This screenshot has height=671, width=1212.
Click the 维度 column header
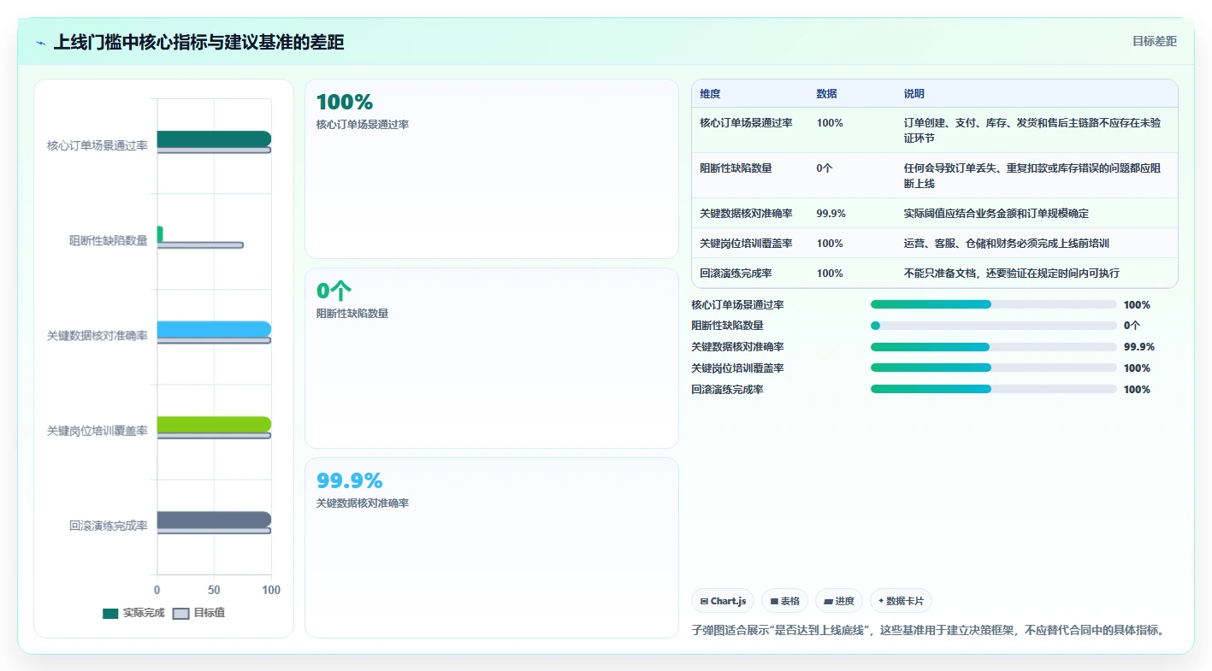[710, 94]
